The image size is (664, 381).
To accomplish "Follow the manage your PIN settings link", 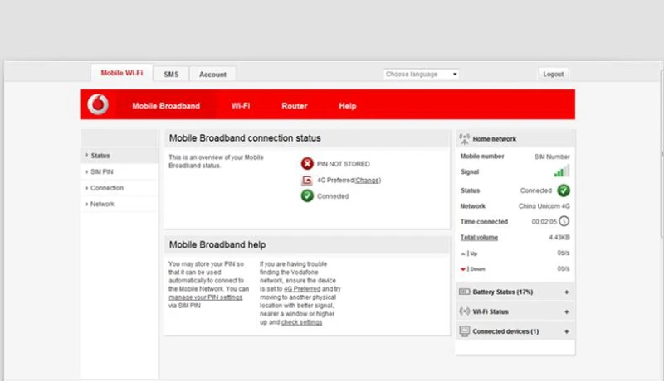I will click(x=205, y=297).
